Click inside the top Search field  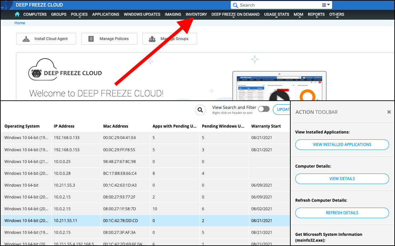[x=280, y=5]
